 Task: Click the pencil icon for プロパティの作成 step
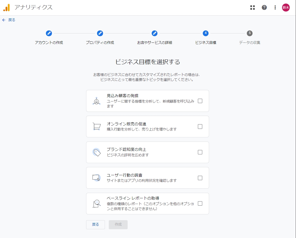click(x=100, y=33)
